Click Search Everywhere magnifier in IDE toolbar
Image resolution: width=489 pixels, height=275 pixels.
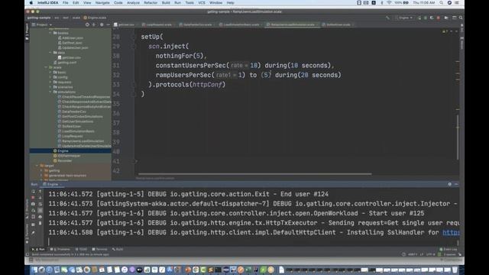461,18
